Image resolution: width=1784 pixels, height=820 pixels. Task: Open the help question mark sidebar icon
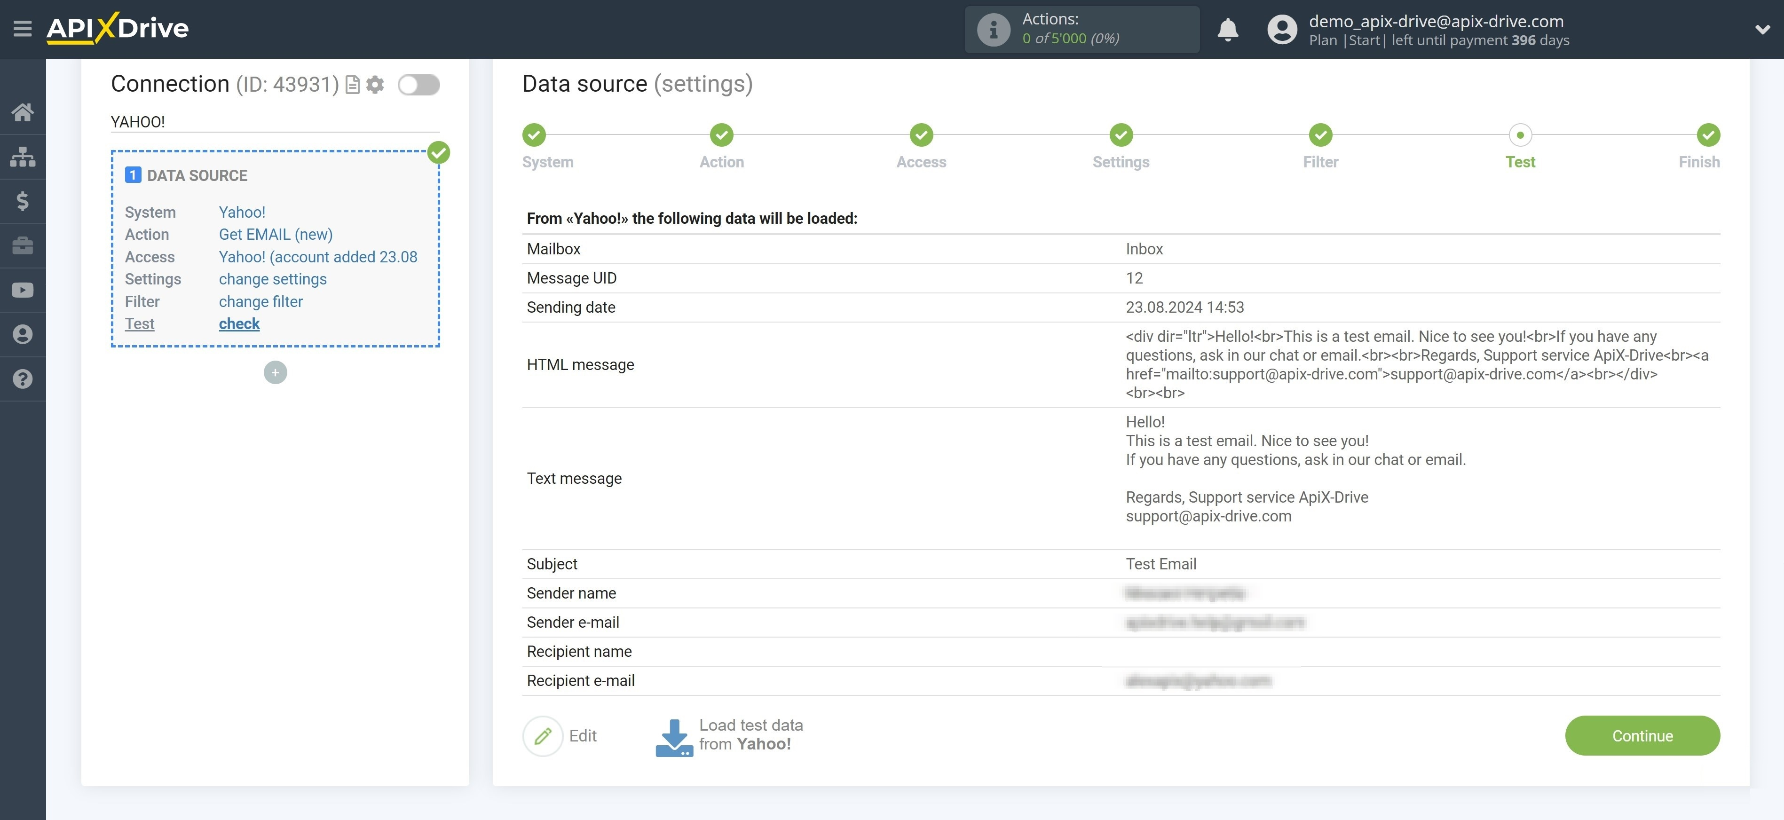22,379
